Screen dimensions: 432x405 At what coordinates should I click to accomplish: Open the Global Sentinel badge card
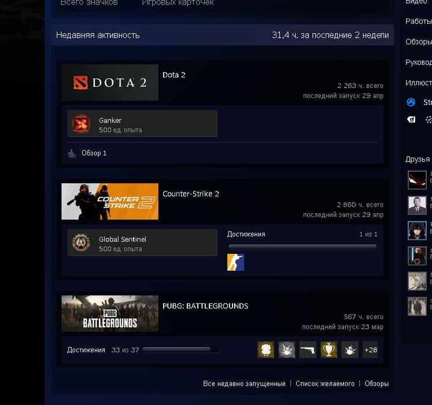coord(142,242)
